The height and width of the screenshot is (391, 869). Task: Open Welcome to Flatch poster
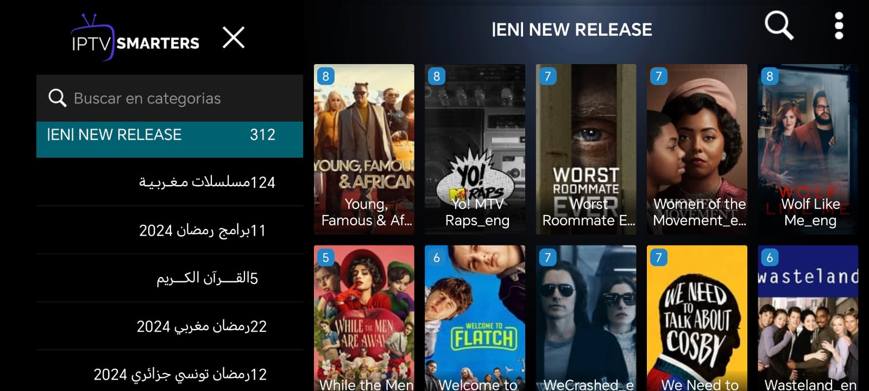[475, 318]
